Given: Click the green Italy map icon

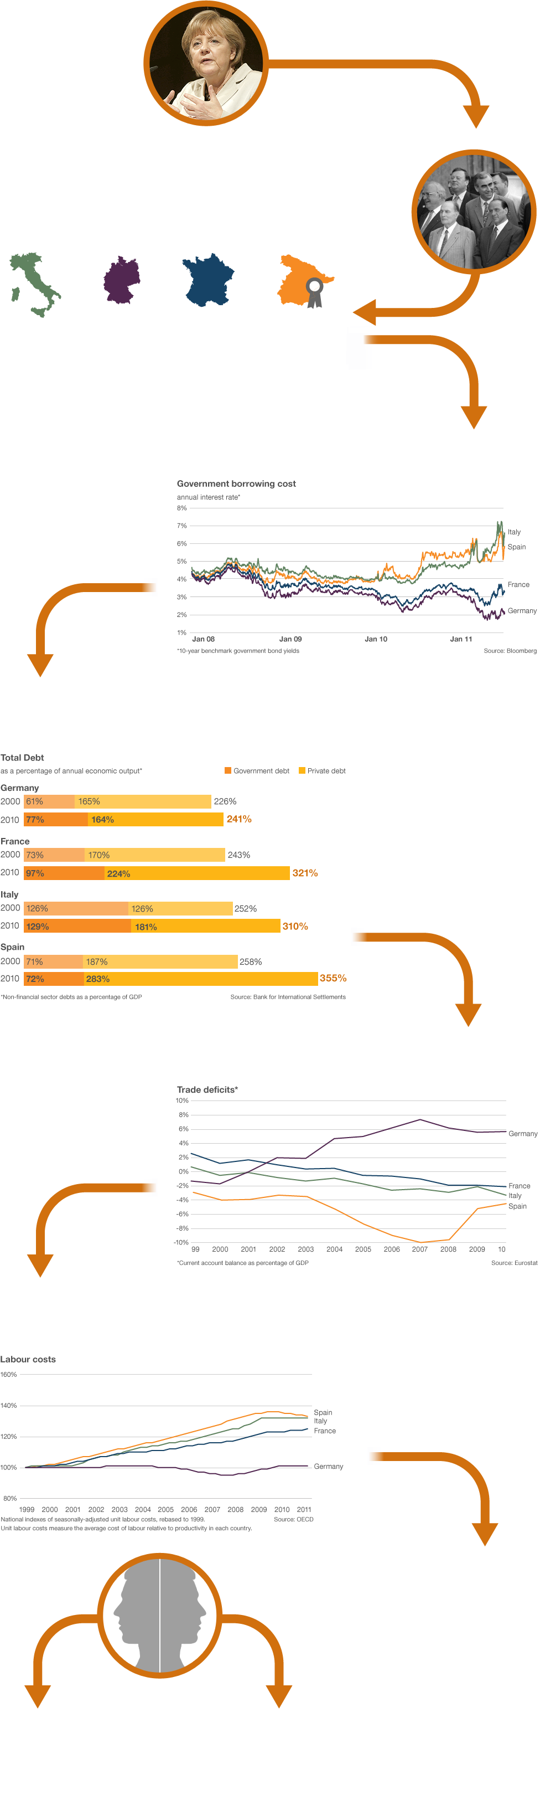Looking at the screenshot, I should coord(35,284).
